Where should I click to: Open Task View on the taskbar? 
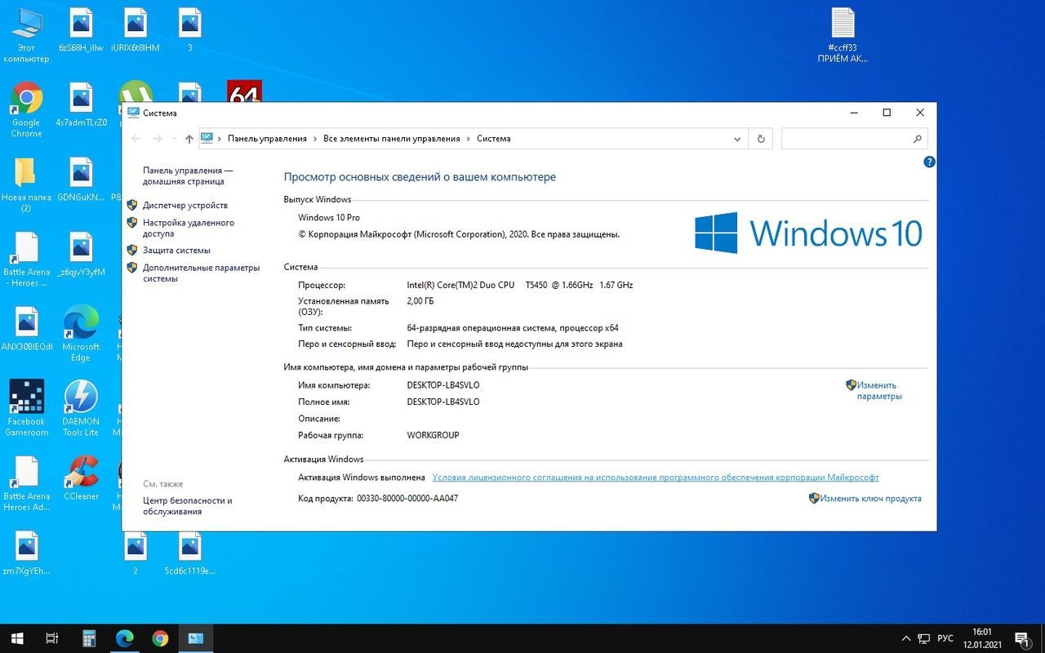pyautogui.click(x=51, y=638)
